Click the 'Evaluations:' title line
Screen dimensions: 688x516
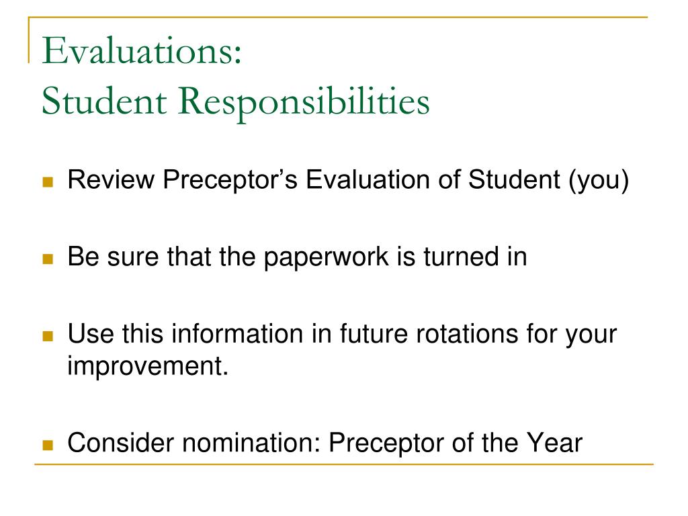tap(142, 51)
